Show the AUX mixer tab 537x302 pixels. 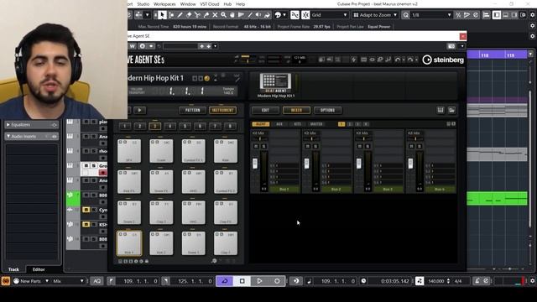point(279,124)
